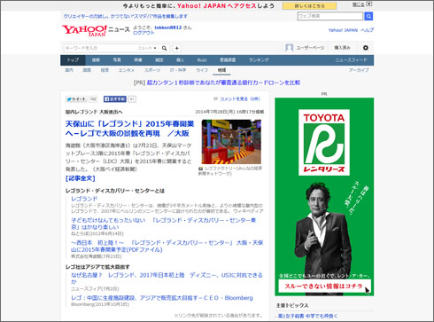Focus the keyword input field
The height and width of the screenshot is (322, 434).
(x=100, y=48)
